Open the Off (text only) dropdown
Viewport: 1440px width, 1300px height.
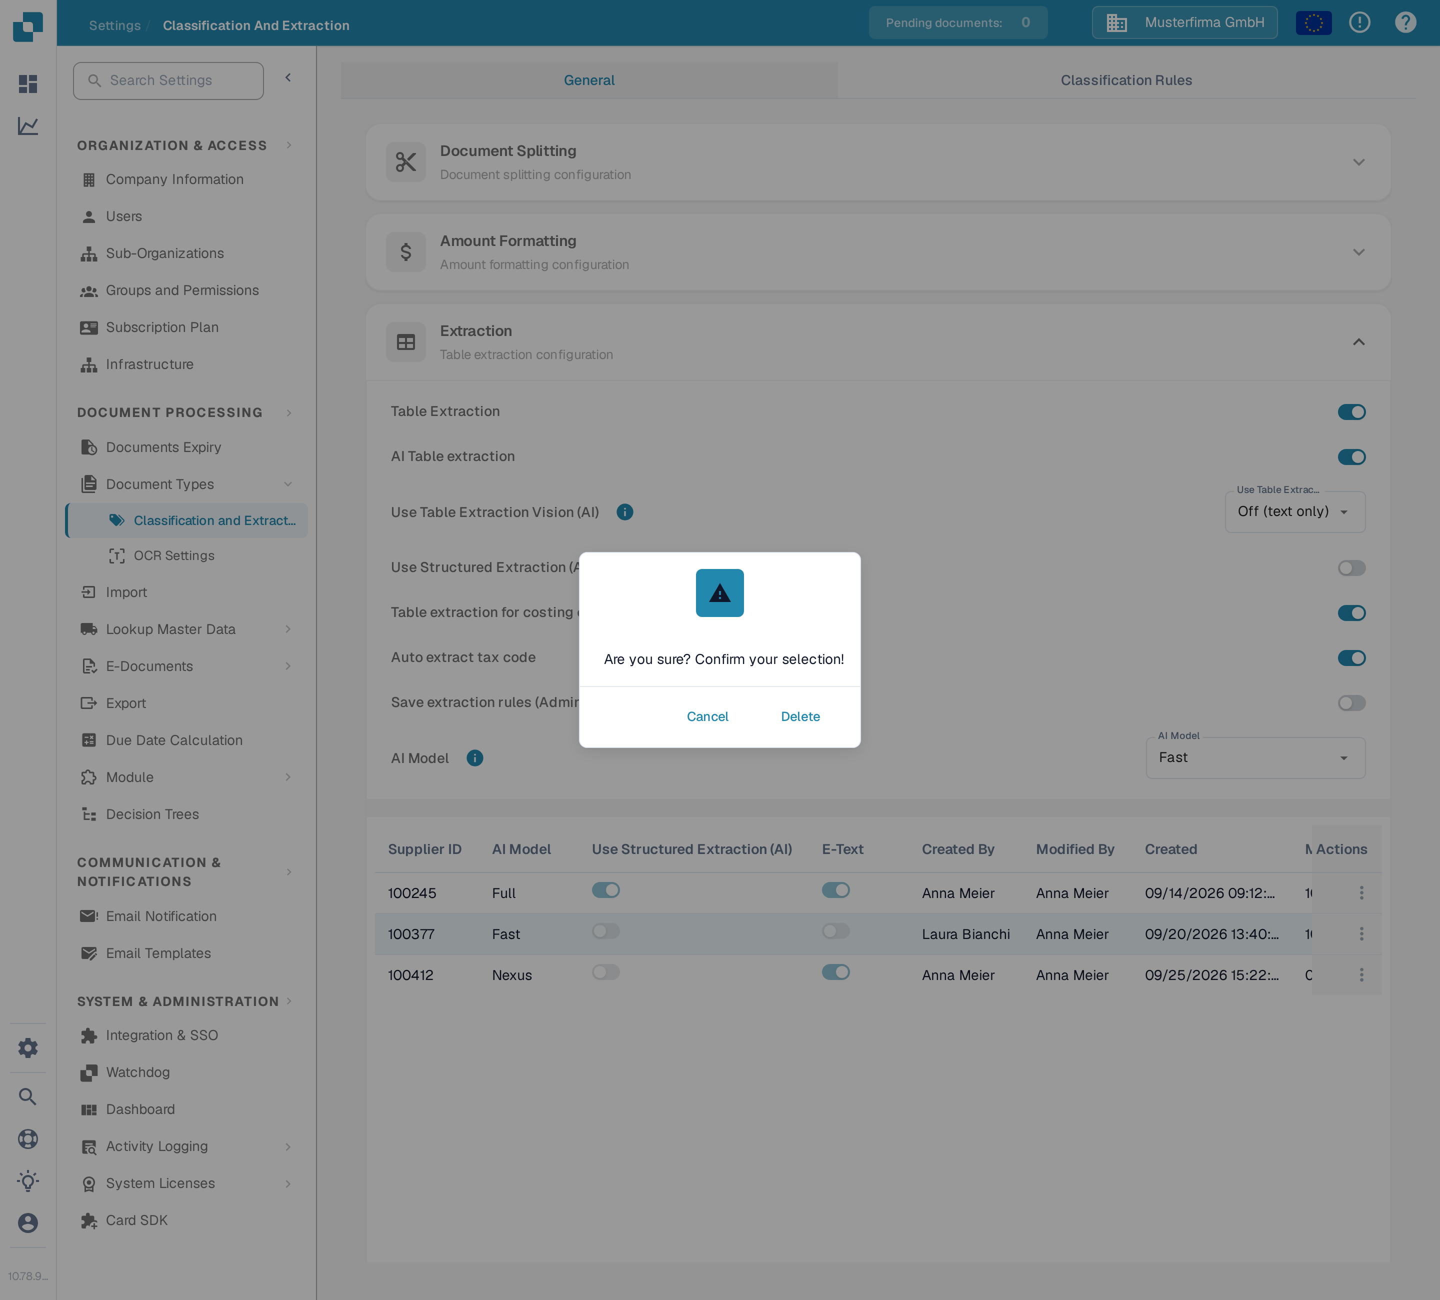(1295, 511)
